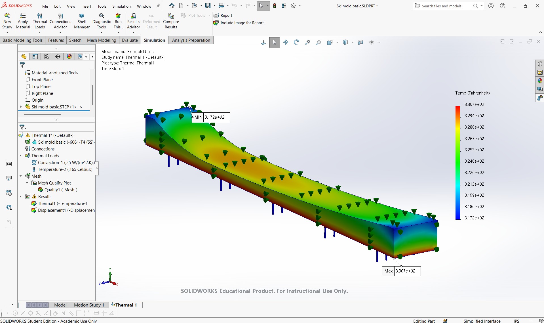
Task: Switch to the Mesh Modeling tab
Action: tap(102, 40)
